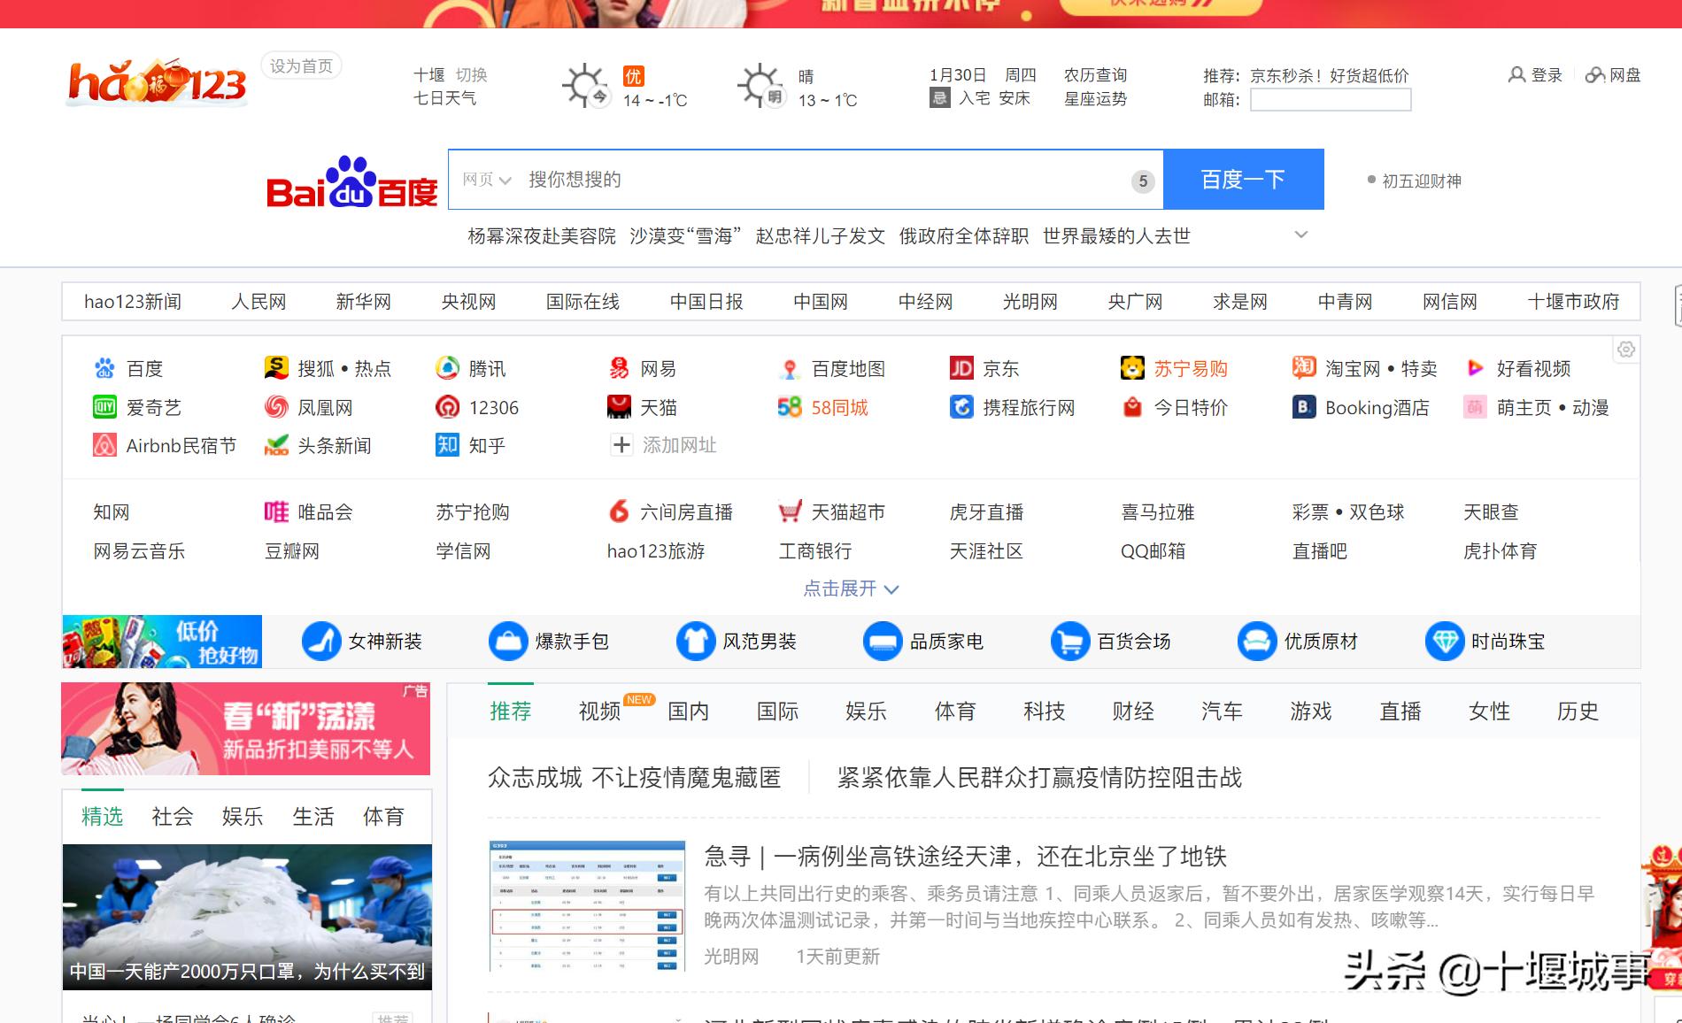Expand the trending searches chevron
The image size is (1682, 1023).
(x=1300, y=235)
